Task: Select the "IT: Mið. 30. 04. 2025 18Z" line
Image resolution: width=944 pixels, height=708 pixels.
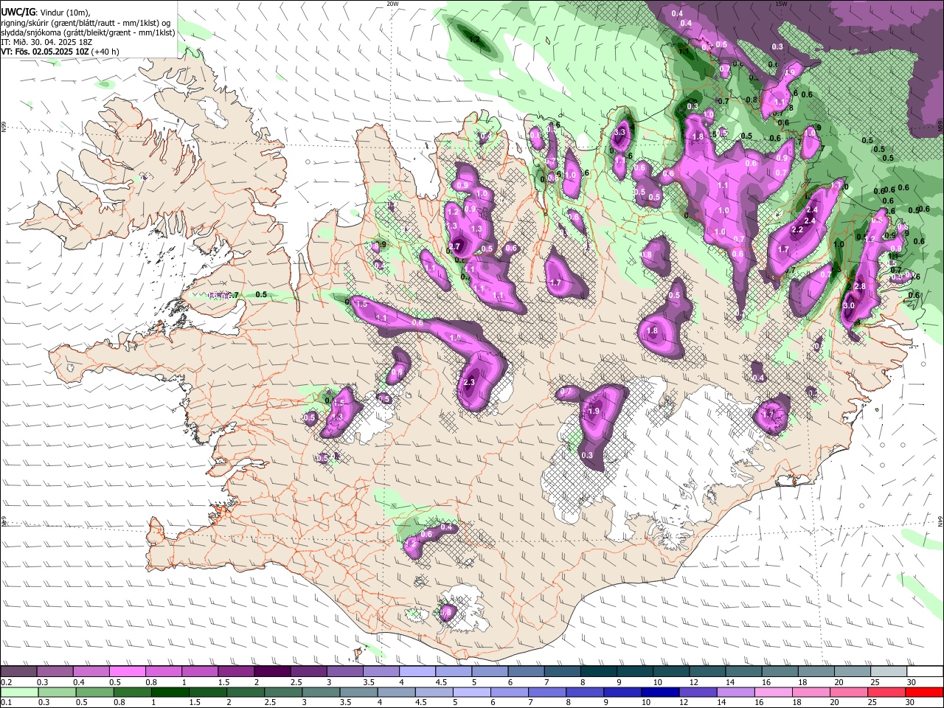Action: [46, 42]
